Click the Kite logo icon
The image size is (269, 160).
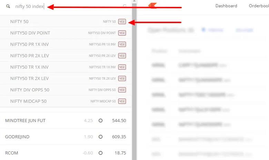point(152,6)
